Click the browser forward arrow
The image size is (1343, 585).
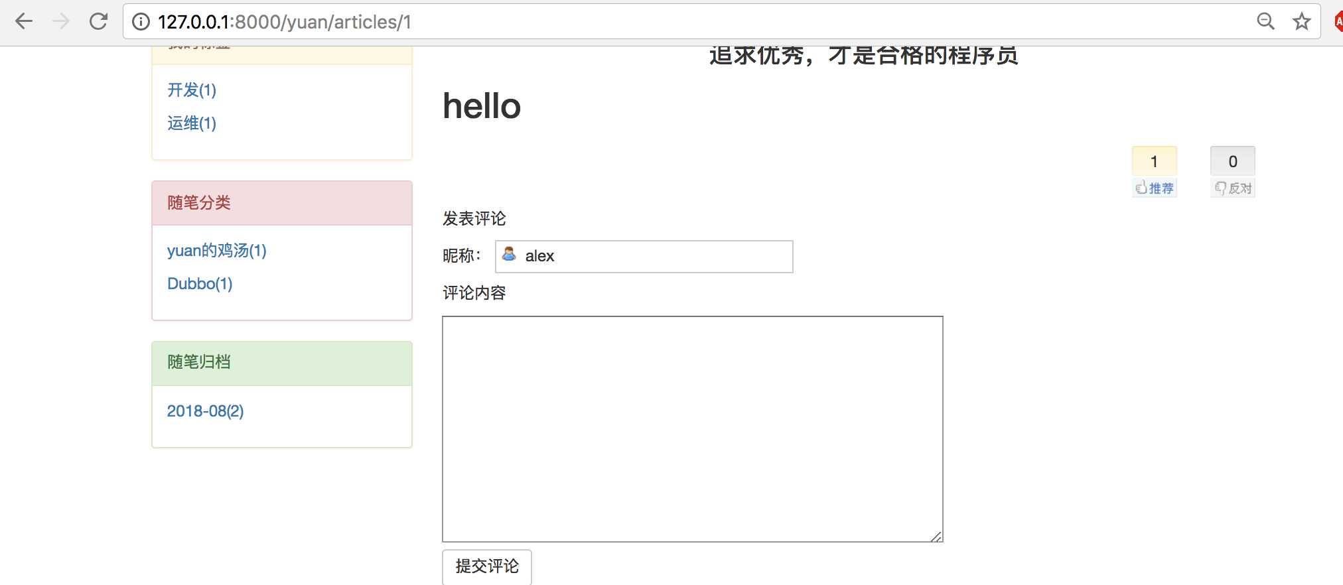(61, 22)
